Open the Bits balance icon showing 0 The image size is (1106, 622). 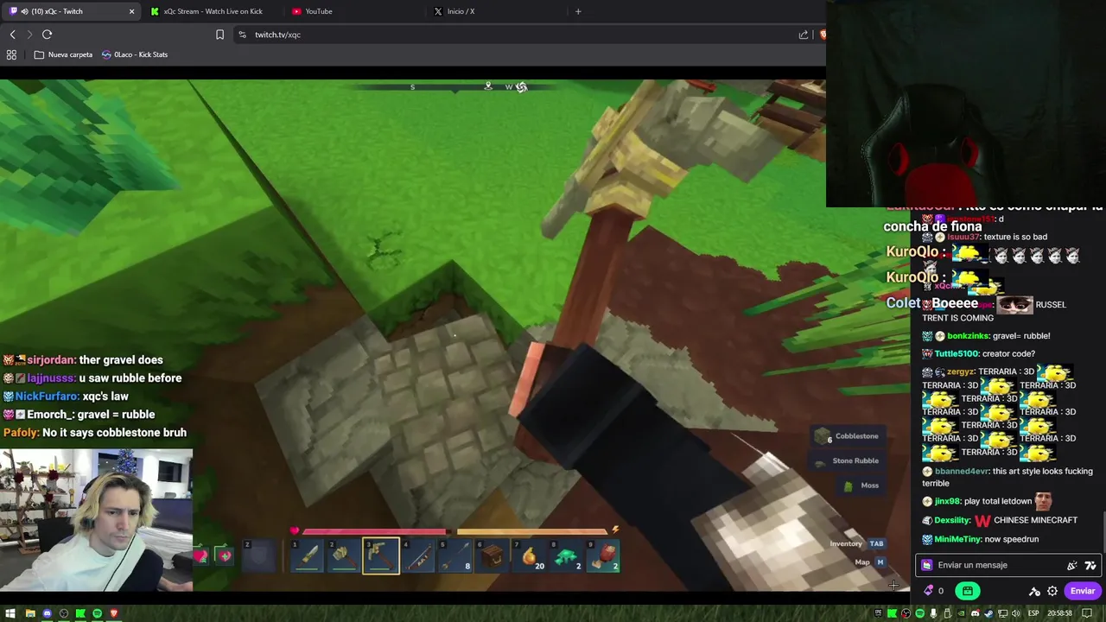click(x=933, y=591)
